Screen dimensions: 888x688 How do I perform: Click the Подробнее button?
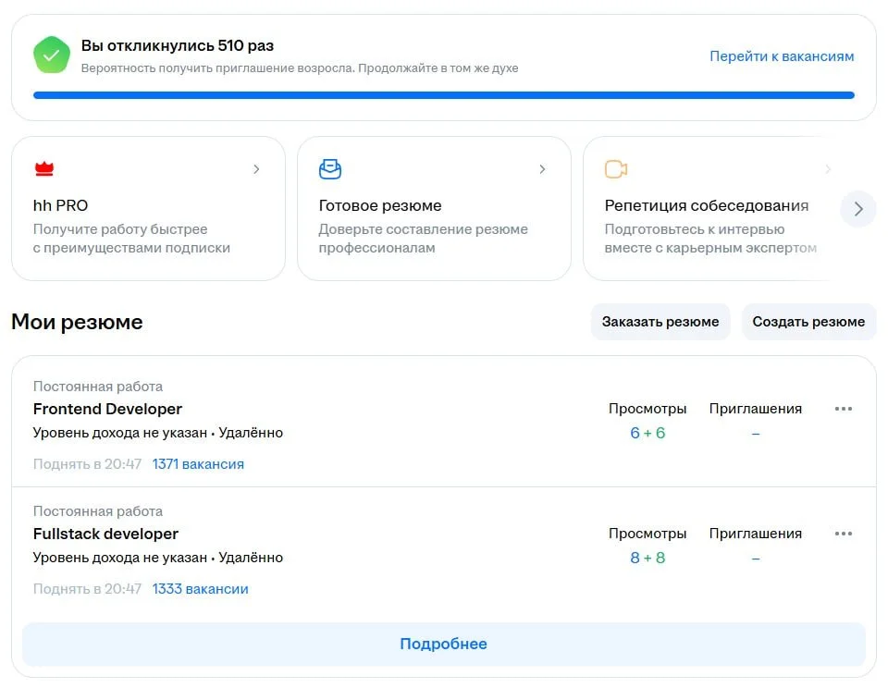coord(444,644)
